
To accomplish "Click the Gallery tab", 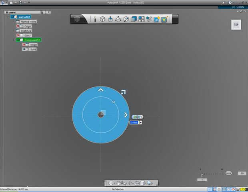I will 240,7.
